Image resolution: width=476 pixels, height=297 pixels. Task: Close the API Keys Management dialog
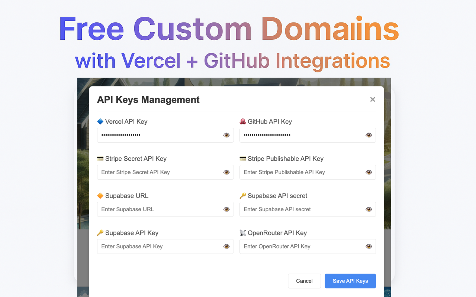point(372,99)
